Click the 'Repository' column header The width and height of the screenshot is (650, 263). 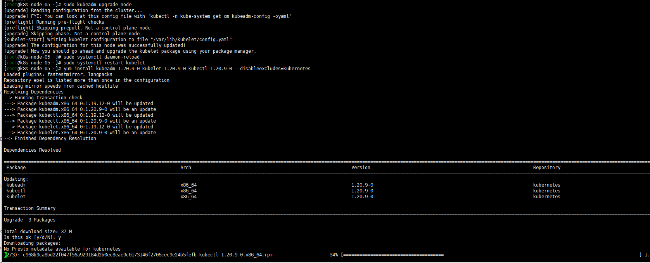pos(547,168)
